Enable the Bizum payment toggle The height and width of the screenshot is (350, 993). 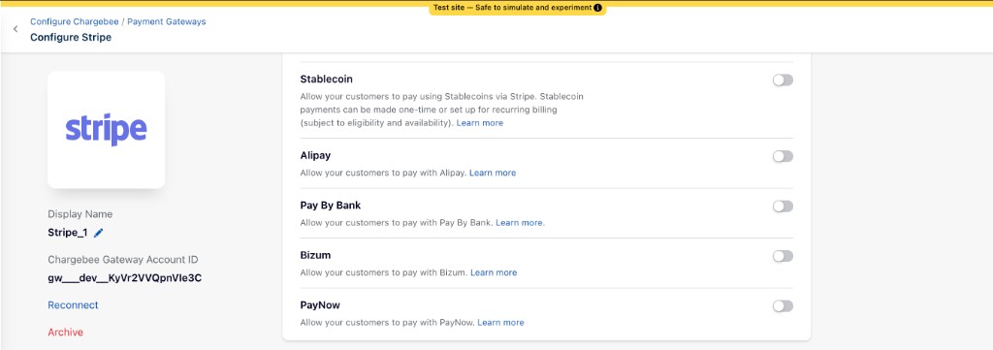(x=783, y=256)
